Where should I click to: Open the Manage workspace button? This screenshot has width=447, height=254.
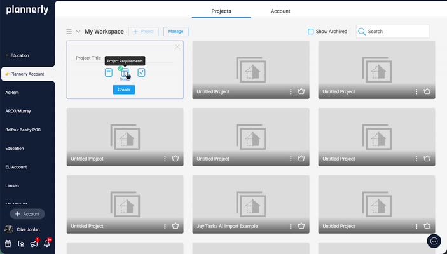[x=175, y=31]
